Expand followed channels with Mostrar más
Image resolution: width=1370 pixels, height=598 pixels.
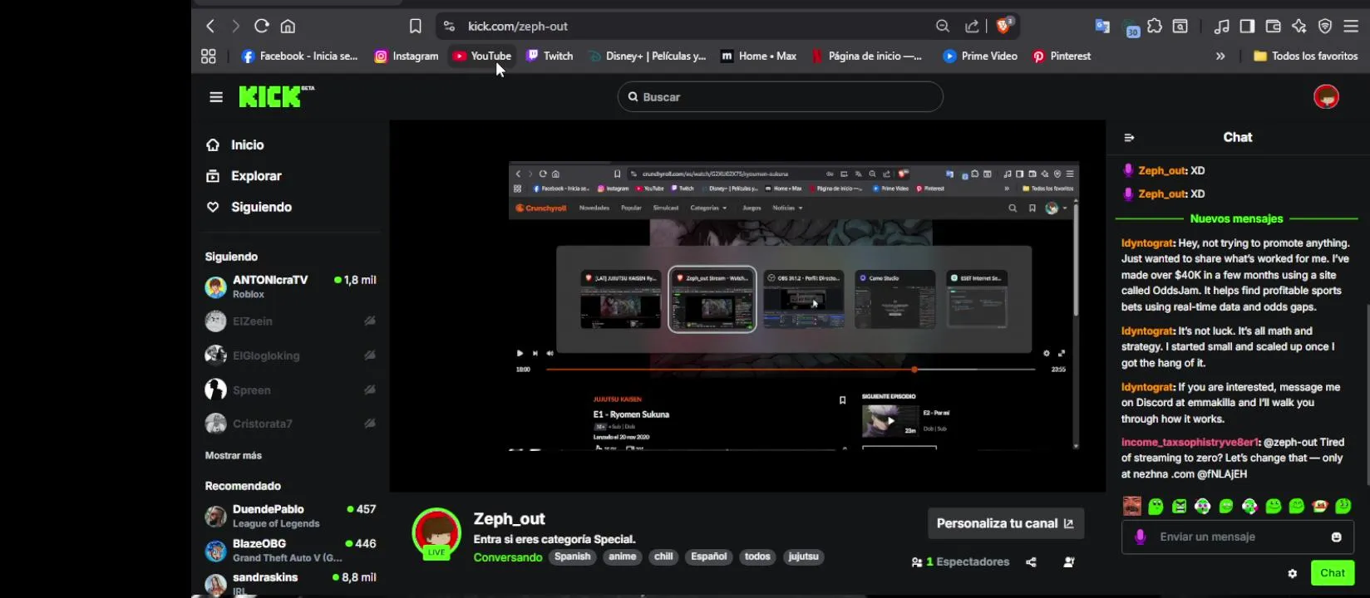point(234,455)
